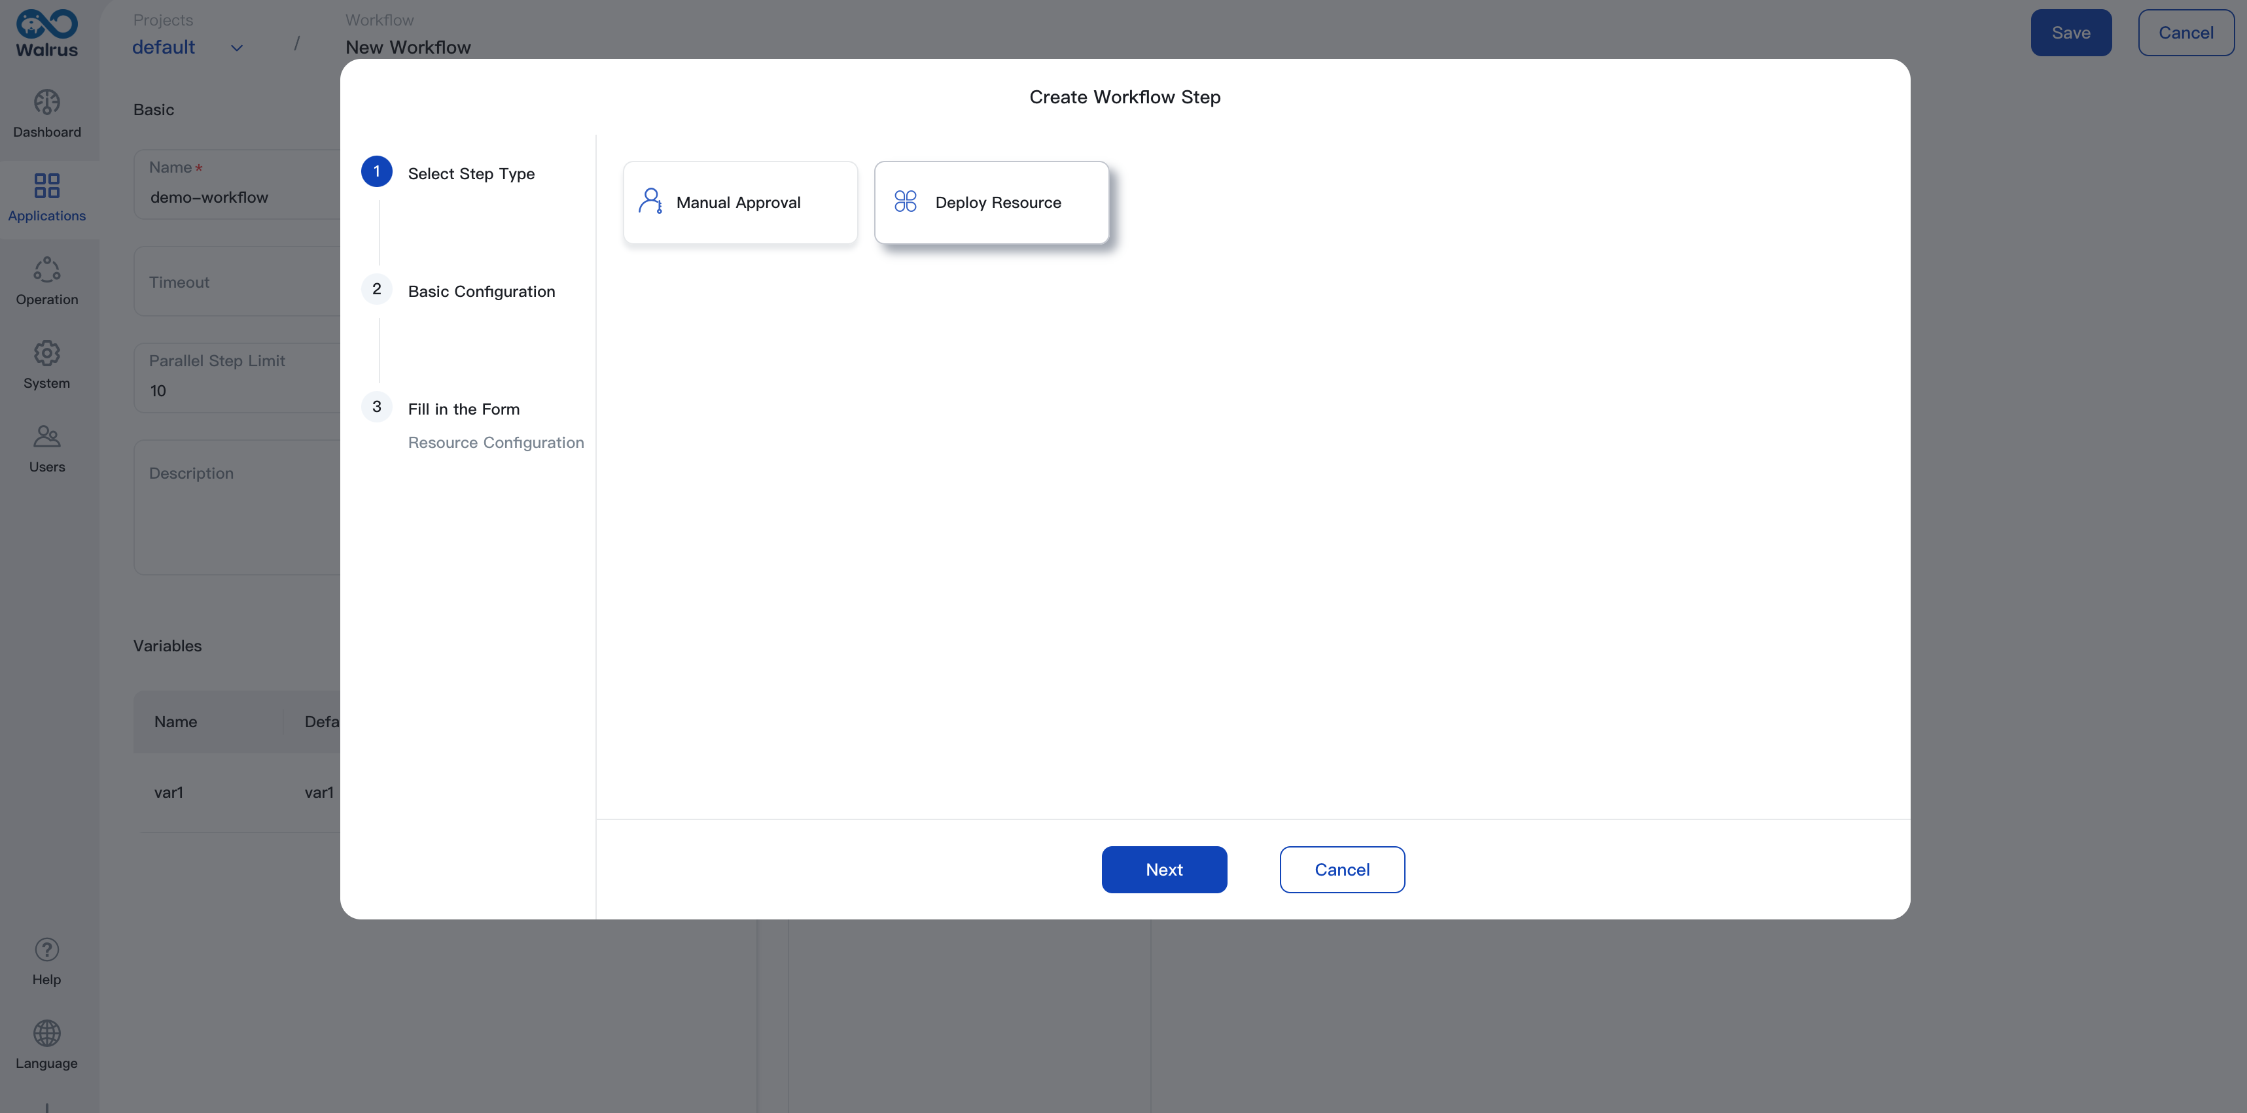Image resolution: width=2247 pixels, height=1113 pixels.
Task: Click the New Workflow breadcrumb title
Action: click(x=408, y=47)
